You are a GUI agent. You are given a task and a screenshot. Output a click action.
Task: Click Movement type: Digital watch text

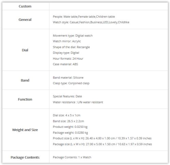click(x=73, y=36)
